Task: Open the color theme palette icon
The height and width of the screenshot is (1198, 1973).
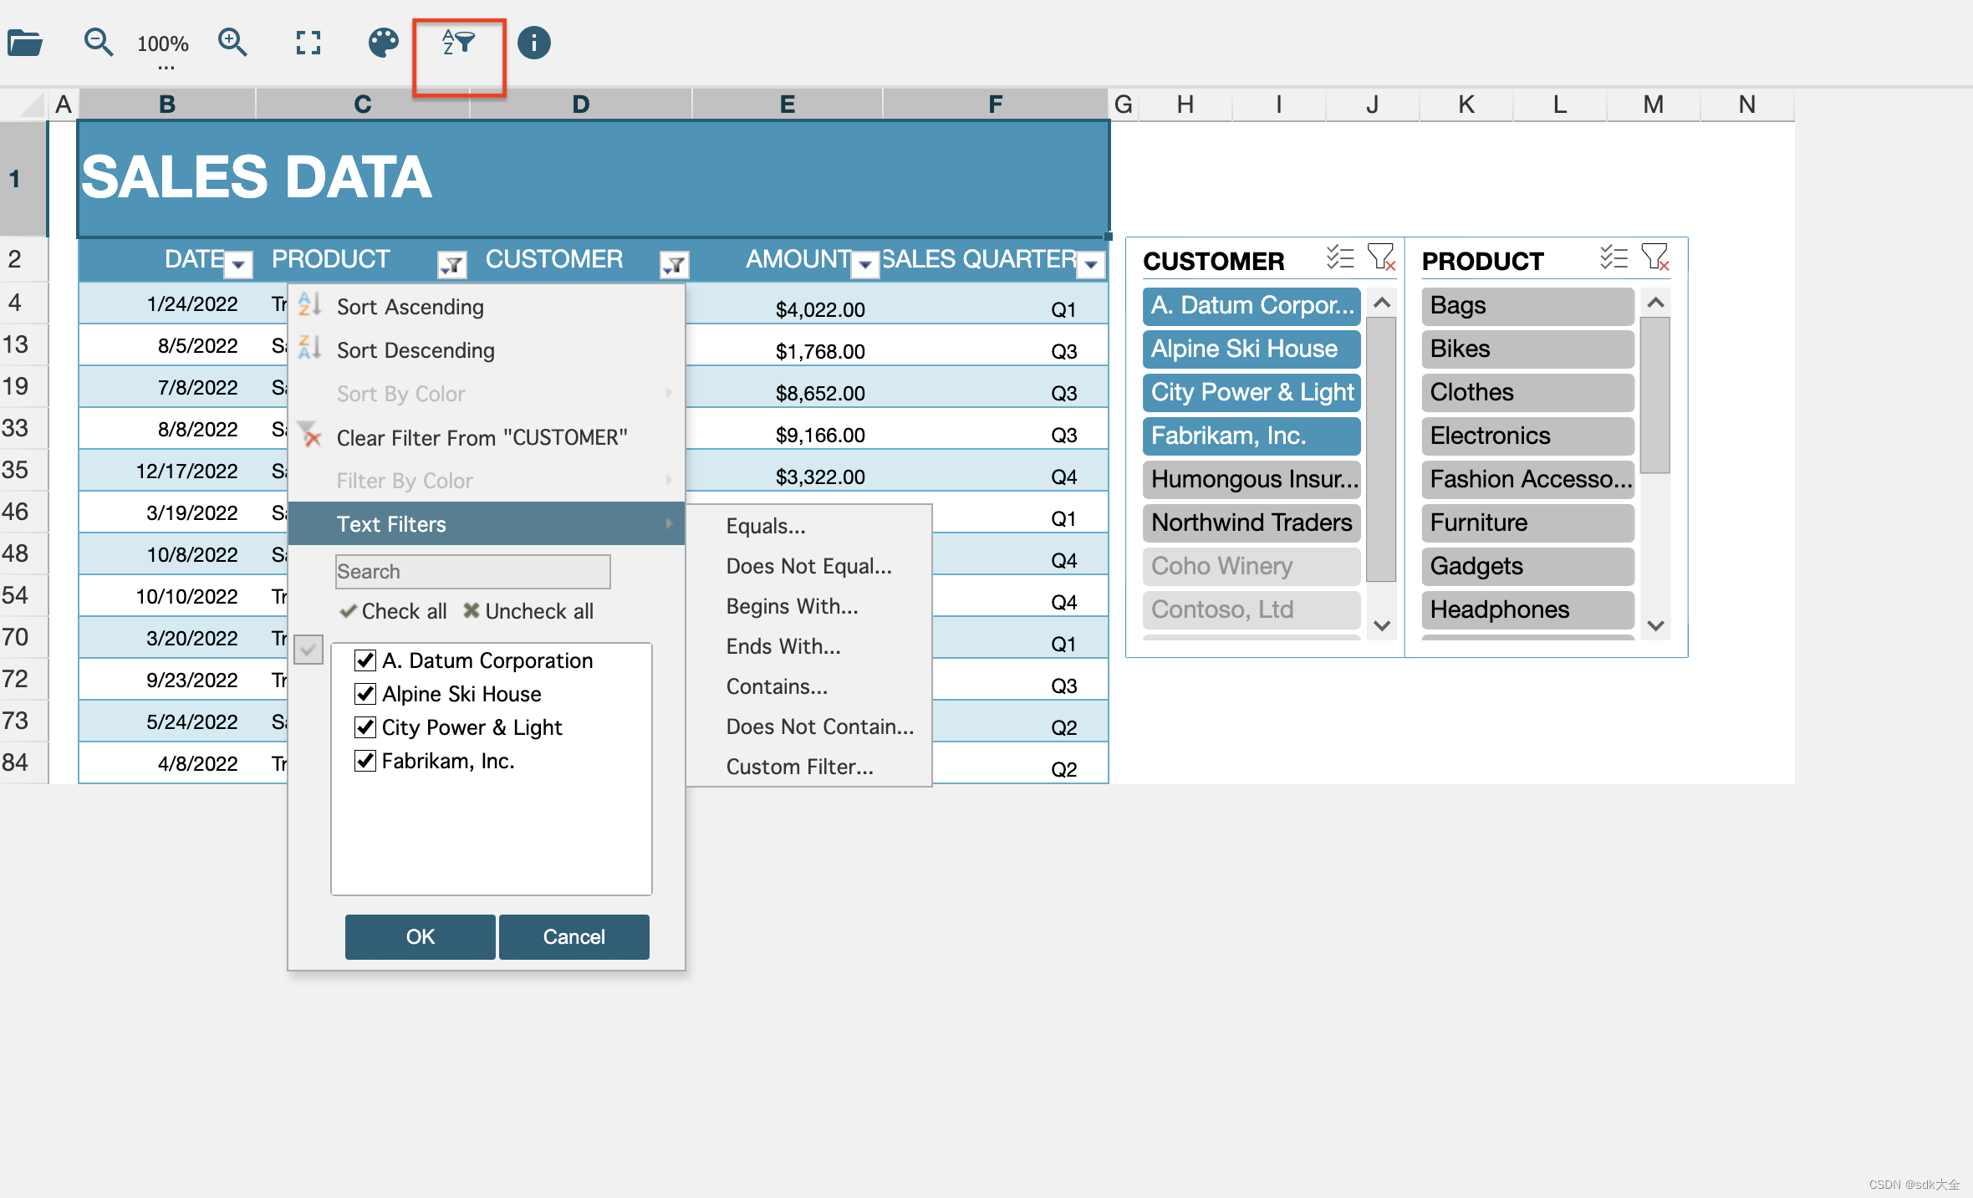Action: click(x=383, y=43)
